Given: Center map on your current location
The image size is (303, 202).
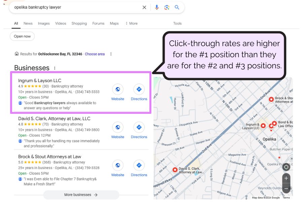Looking at the screenshot, I should [x=286, y=167].
